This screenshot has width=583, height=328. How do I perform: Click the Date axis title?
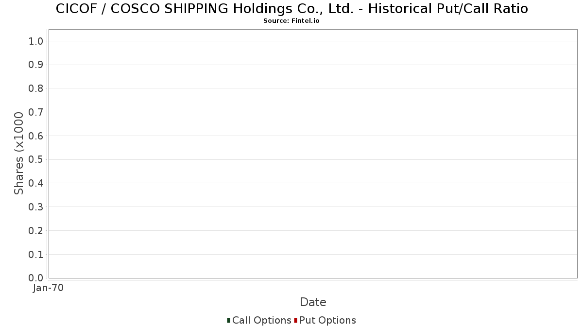(313, 302)
